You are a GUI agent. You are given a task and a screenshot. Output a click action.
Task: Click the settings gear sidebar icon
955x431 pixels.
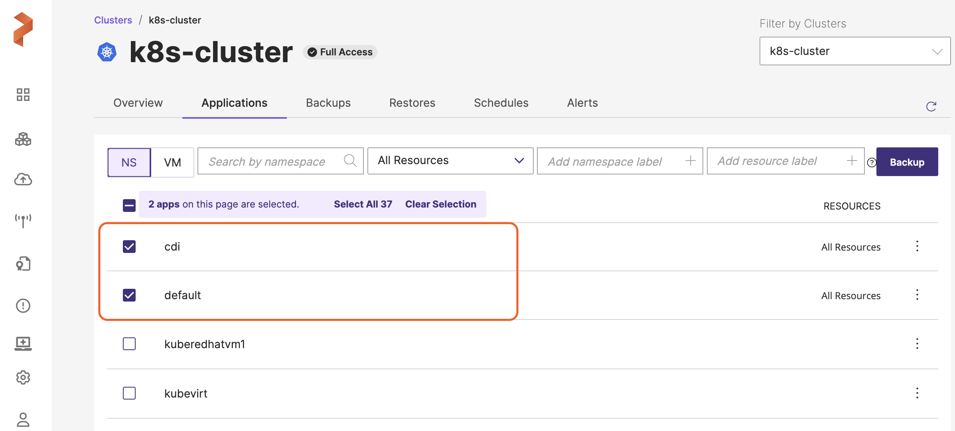[23, 377]
